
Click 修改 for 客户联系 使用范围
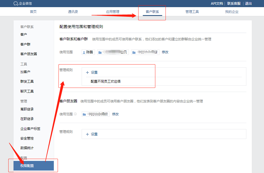(165, 52)
